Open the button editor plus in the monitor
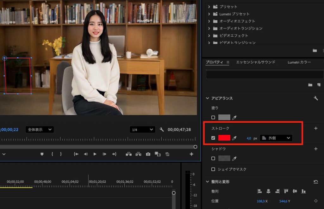The width and height of the screenshot is (324, 209). pos(191,154)
